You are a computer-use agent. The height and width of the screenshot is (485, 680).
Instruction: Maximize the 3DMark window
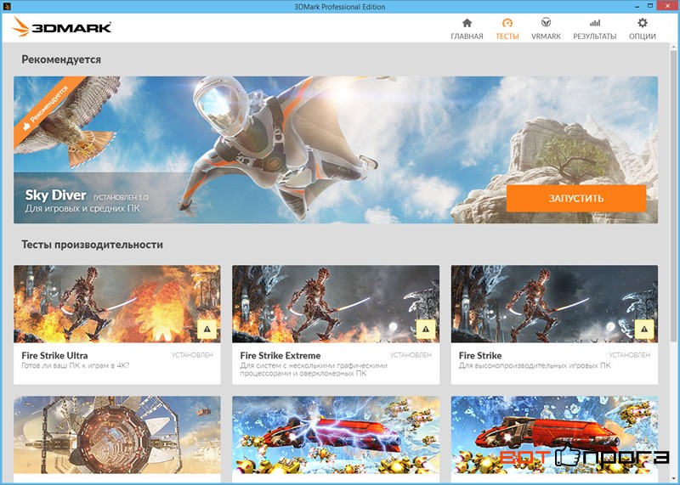649,6
